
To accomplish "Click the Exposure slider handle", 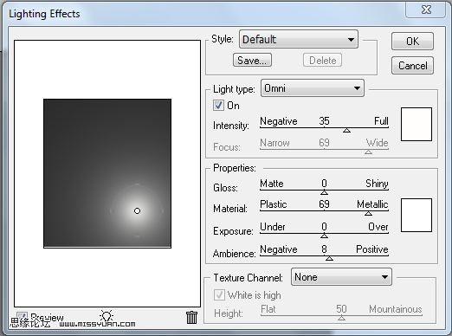I will pos(324,236).
